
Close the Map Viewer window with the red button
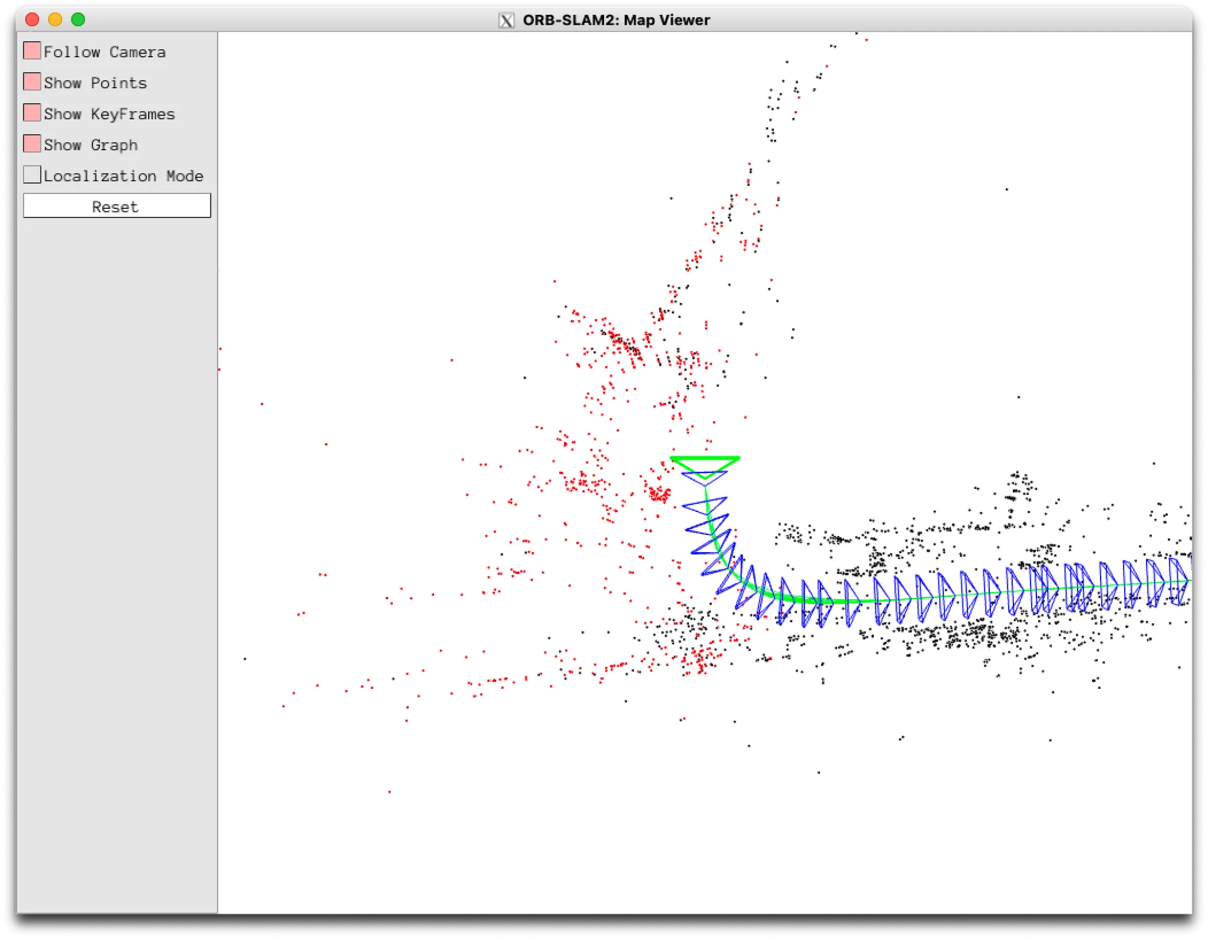click(32, 19)
